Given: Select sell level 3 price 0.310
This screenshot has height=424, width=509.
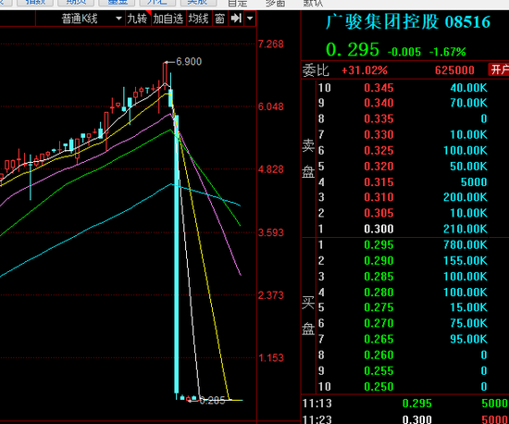Looking at the screenshot, I should click(379, 197).
